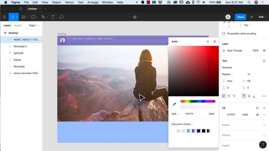This screenshot has width=269, height=151.
Task: Click the component icon in toolbar center
Action: 134,17
